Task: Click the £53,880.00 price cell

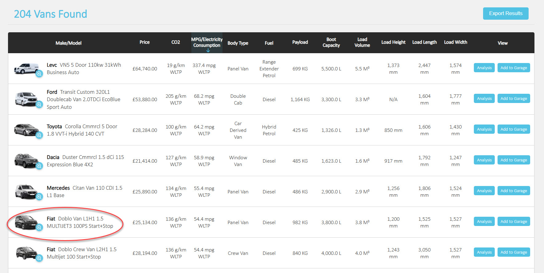Action: click(145, 99)
